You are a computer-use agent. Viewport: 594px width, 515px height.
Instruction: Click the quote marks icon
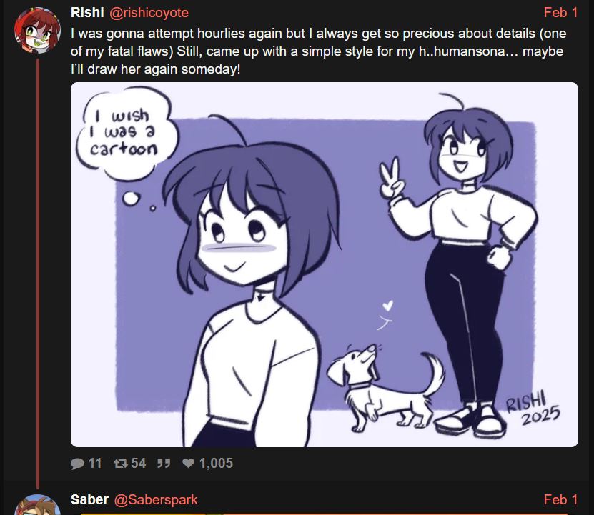[x=164, y=463]
